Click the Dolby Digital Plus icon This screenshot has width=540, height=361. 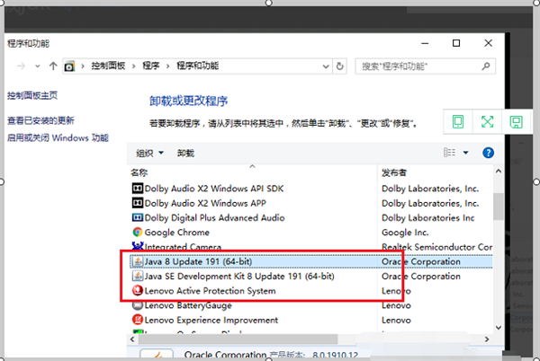tap(138, 217)
